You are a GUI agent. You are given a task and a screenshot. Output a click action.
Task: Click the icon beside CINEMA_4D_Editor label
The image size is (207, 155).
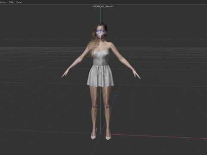113,6
